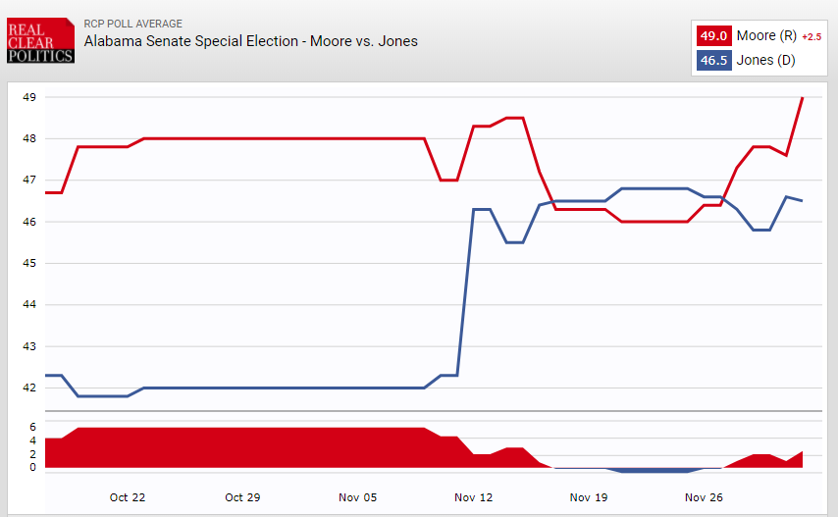Click the Nov 19 date label
The height and width of the screenshot is (517, 838).
pyautogui.click(x=589, y=497)
